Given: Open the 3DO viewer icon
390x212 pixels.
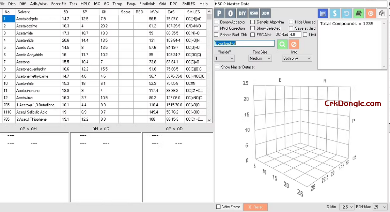Looking at the screenshot, I should pos(265,13).
